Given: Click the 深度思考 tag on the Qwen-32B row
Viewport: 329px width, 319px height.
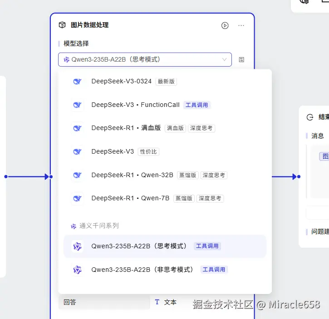Looking at the screenshot, I should pyautogui.click(x=214, y=175).
